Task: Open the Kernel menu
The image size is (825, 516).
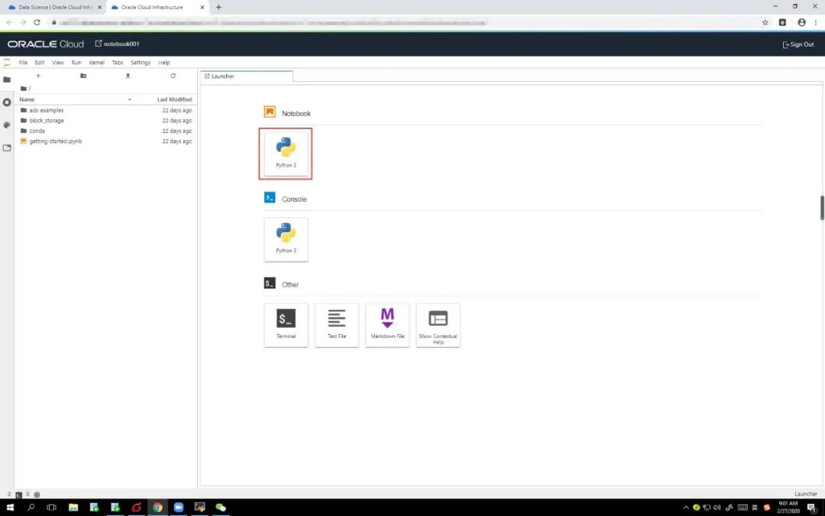Action: click(97, 62)
